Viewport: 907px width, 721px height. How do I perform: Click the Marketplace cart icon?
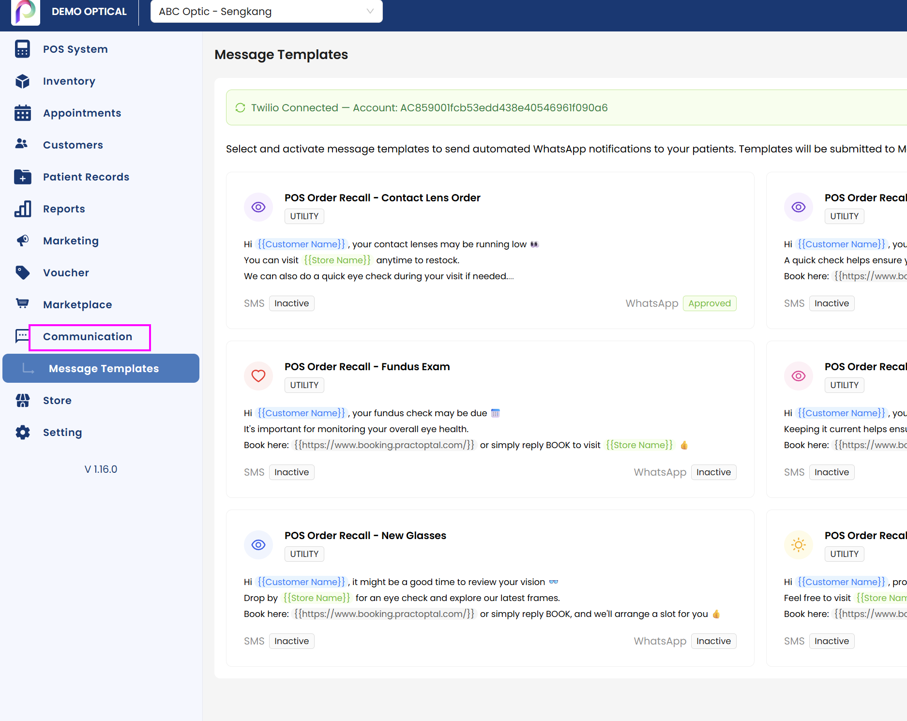[22, 304]
